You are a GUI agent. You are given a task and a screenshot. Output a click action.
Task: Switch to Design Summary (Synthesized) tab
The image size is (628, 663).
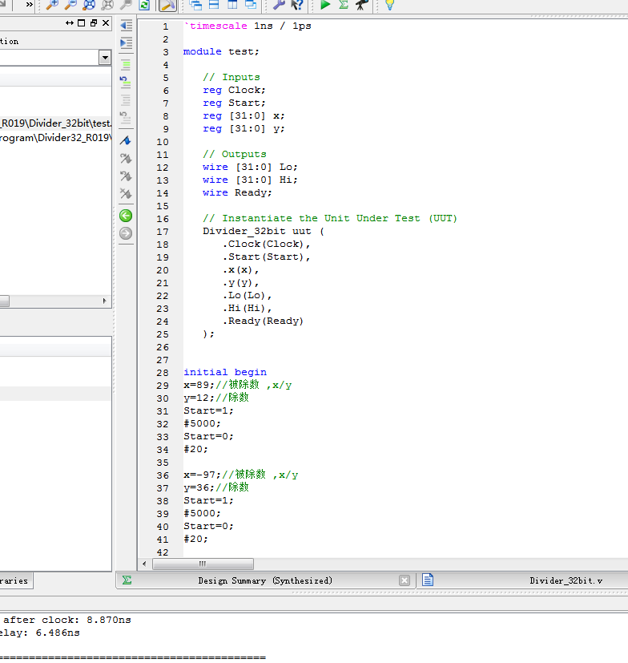[x=264, y=580]
